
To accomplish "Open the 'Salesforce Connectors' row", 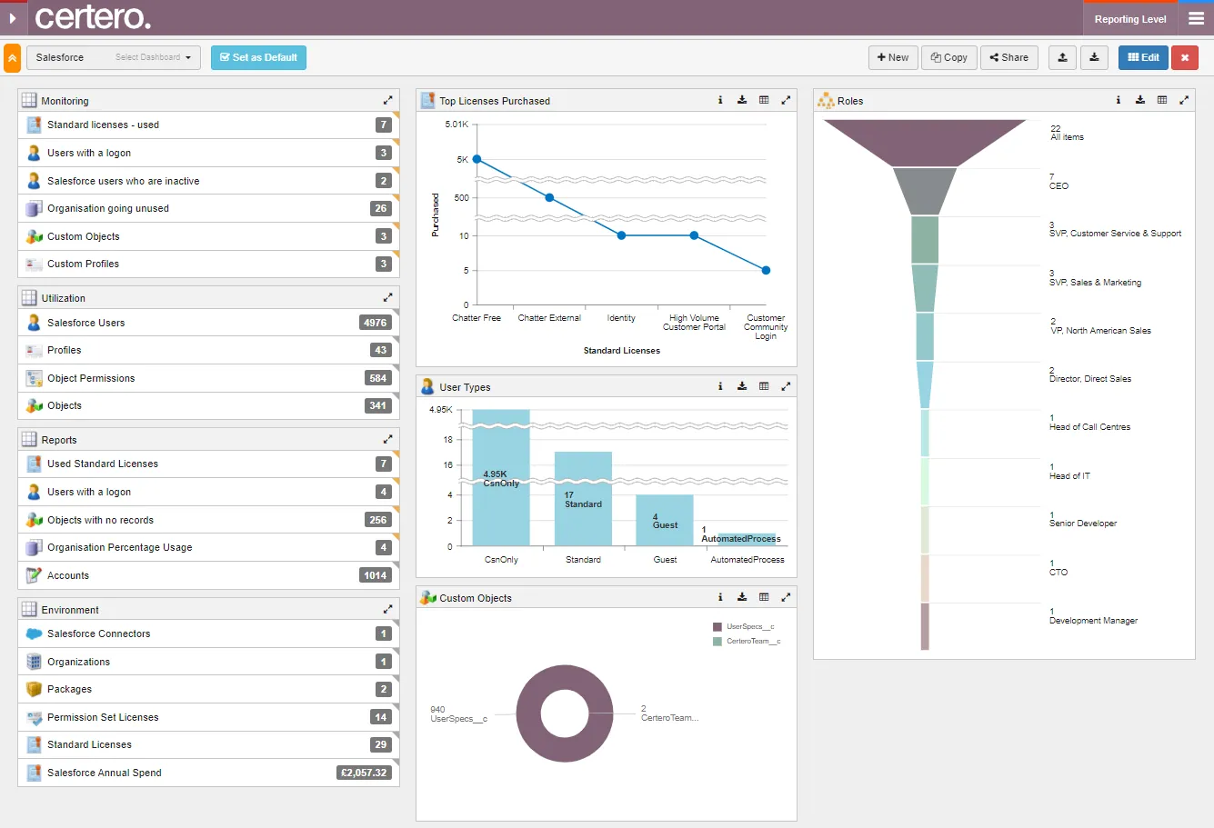I will tap(208, 633).
